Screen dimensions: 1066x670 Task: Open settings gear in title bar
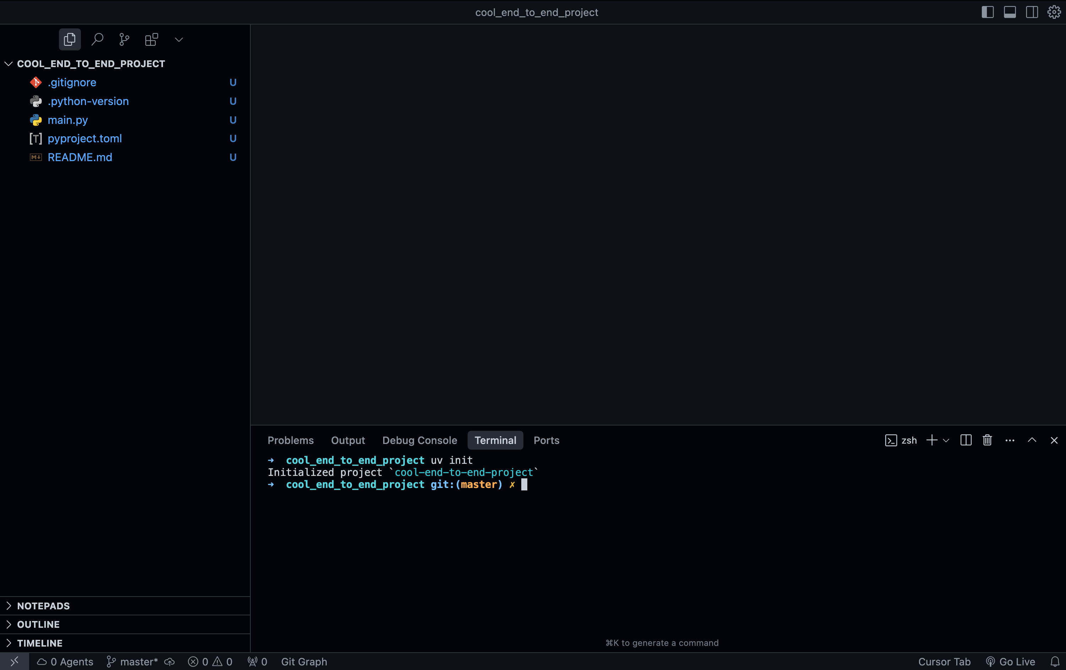click(1054, 12)
